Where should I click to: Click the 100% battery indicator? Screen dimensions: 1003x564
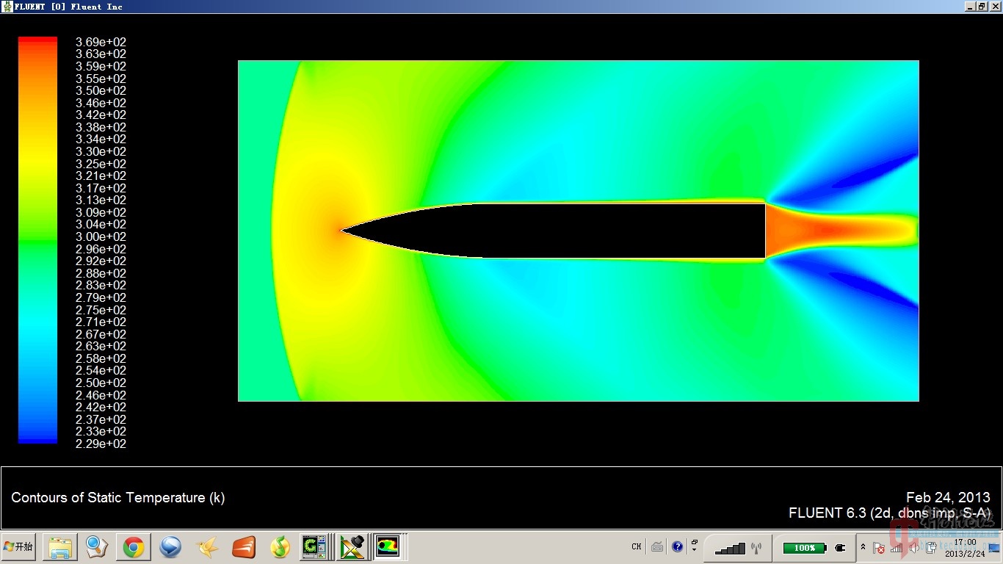pos(804,548)
